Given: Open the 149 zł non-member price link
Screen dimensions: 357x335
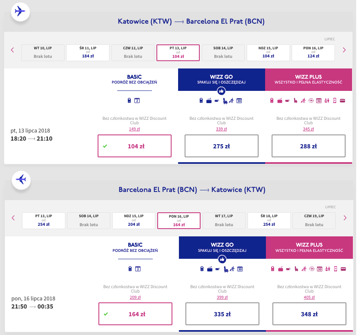Looking at the screenshot, I should [x=134, y=129].
